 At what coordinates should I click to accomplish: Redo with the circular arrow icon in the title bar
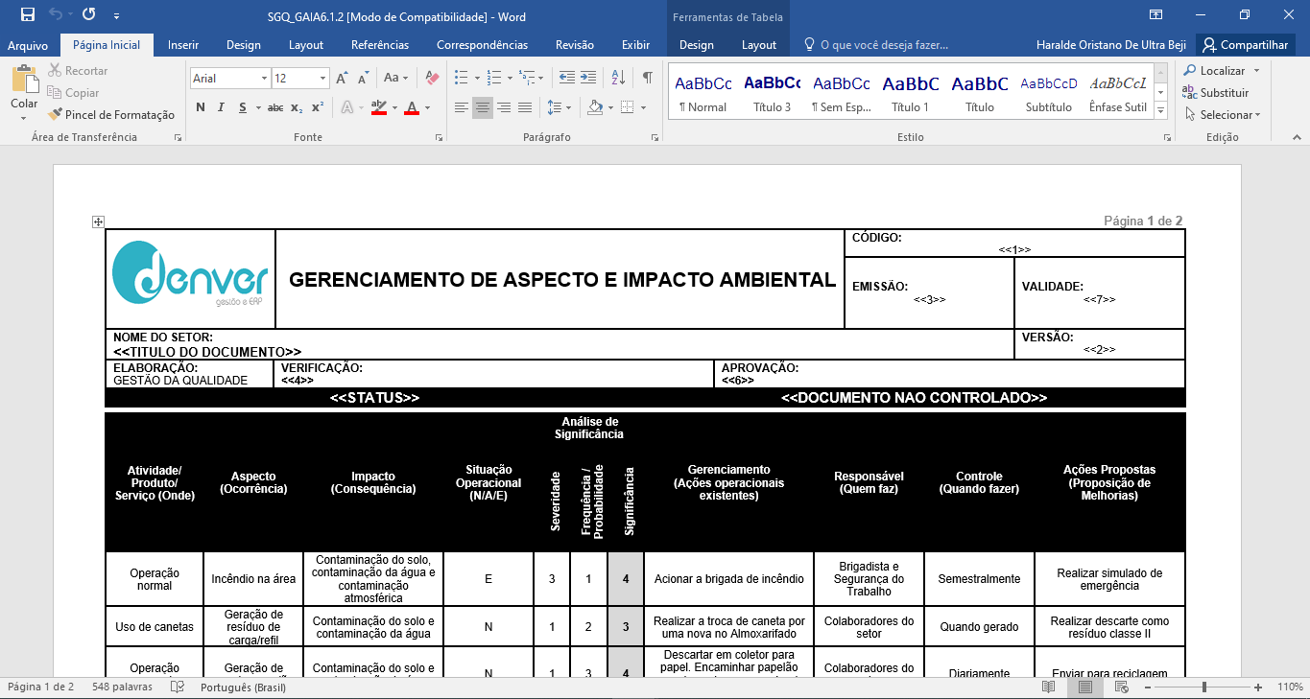click(89, 15)
